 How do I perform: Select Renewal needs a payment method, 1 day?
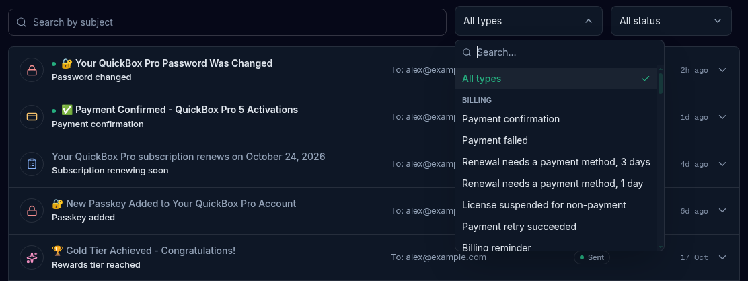[556, 184]
